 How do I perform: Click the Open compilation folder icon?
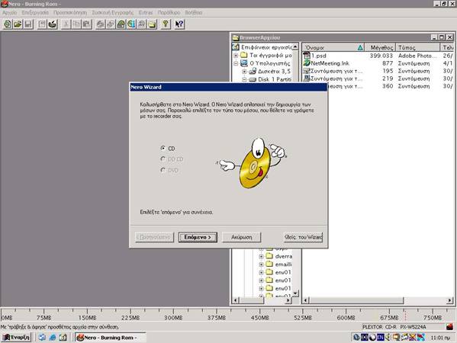(18, 24)
